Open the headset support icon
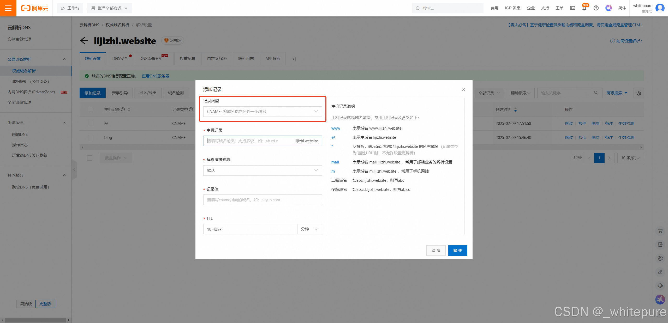This screenshot has width=668, height=323. coord(660,285)
